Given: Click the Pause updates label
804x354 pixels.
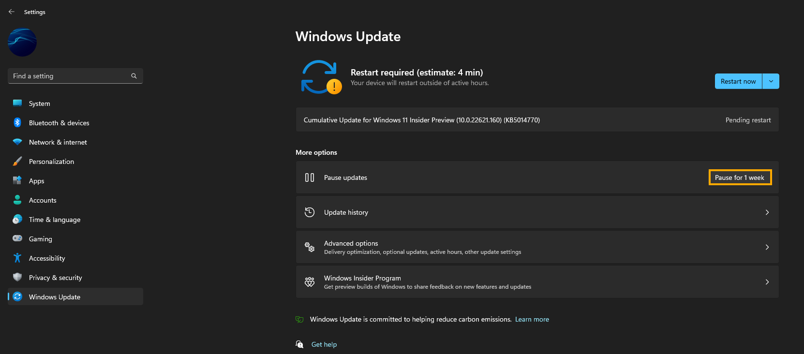Looking at the screenshot, I should click(x=345, y=177).
